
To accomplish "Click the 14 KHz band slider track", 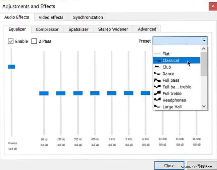I will (179, 123).
